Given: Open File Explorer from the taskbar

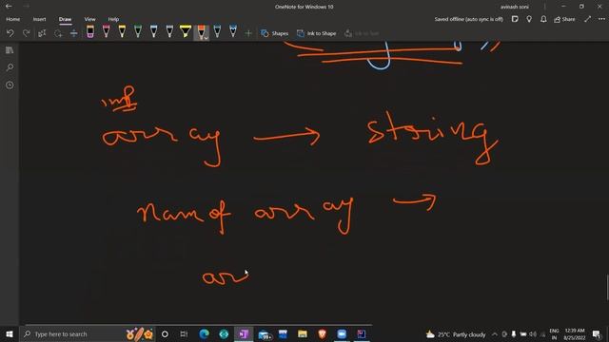Looking at the screenshot, I should [303, 333].
